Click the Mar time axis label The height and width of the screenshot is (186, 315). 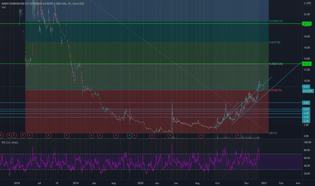(x=298, y=183)
